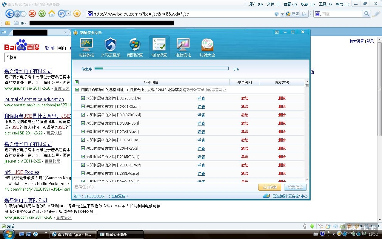This screenshot has width=382, height=239.
Task: Toggle the 扫描开始菜单中的恶意网址 group checkbox
Action: (77, 90)
